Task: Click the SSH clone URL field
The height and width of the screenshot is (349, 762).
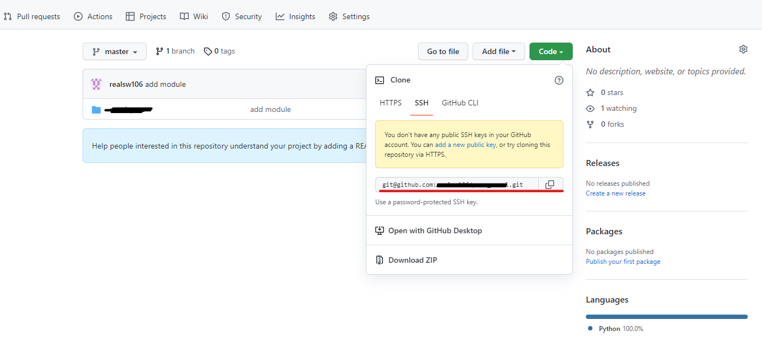Action: [x=457, y=185]
